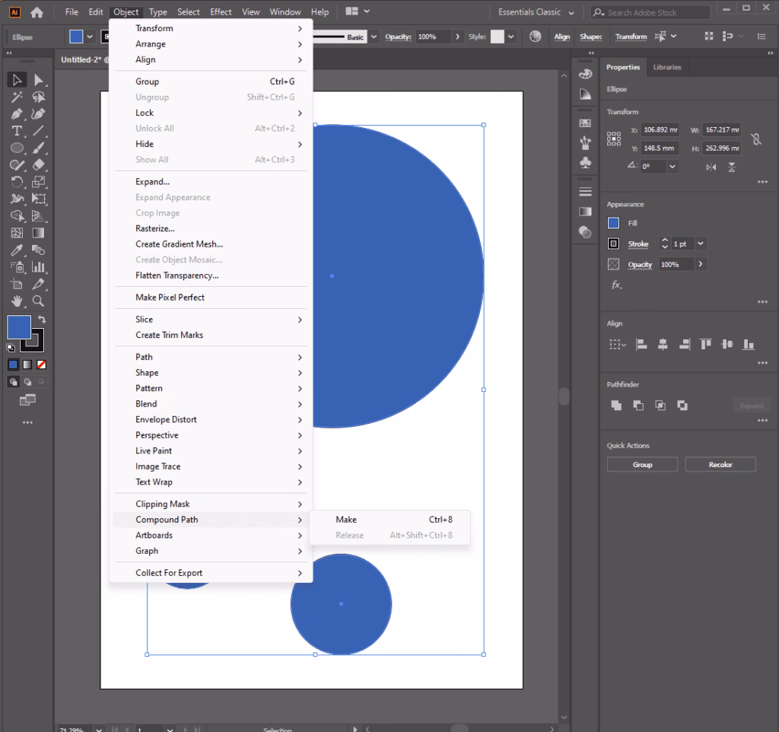Choose the Zoom tool
This screenshot has width=779, height=732.
point(39,301)
